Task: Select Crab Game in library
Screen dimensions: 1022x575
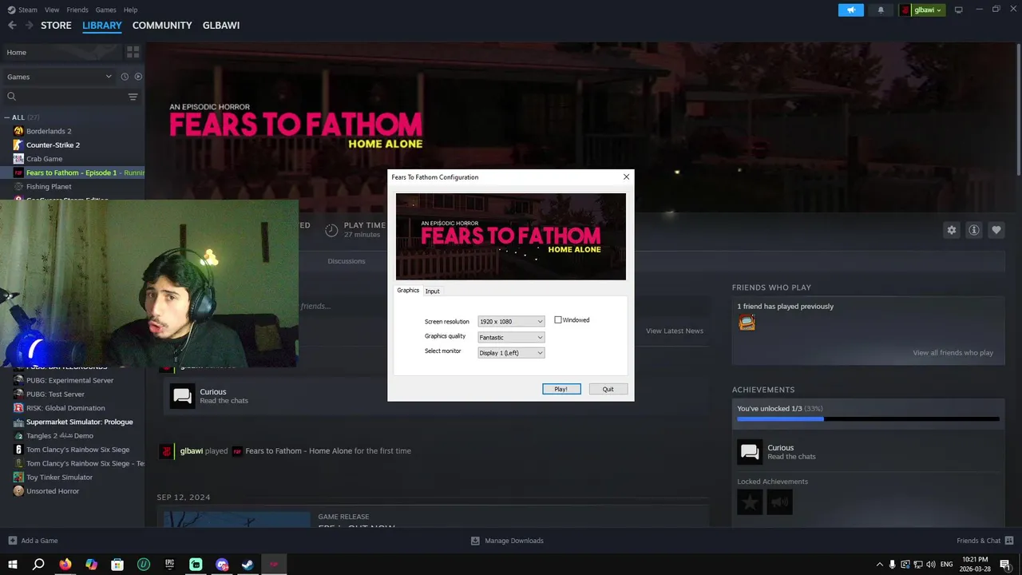Action: (x=44, y=159)
